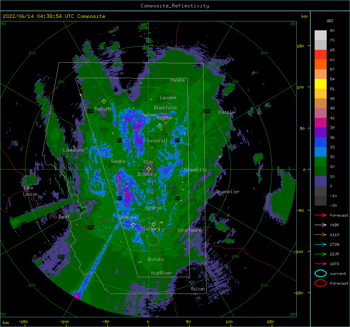Click the Cochrane city label
Screen dimensions: 350x327
[127, 217]
